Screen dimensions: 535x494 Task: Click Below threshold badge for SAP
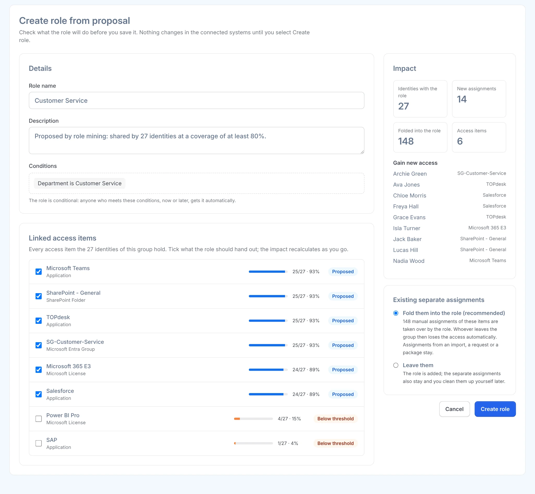tap(335, 443)
